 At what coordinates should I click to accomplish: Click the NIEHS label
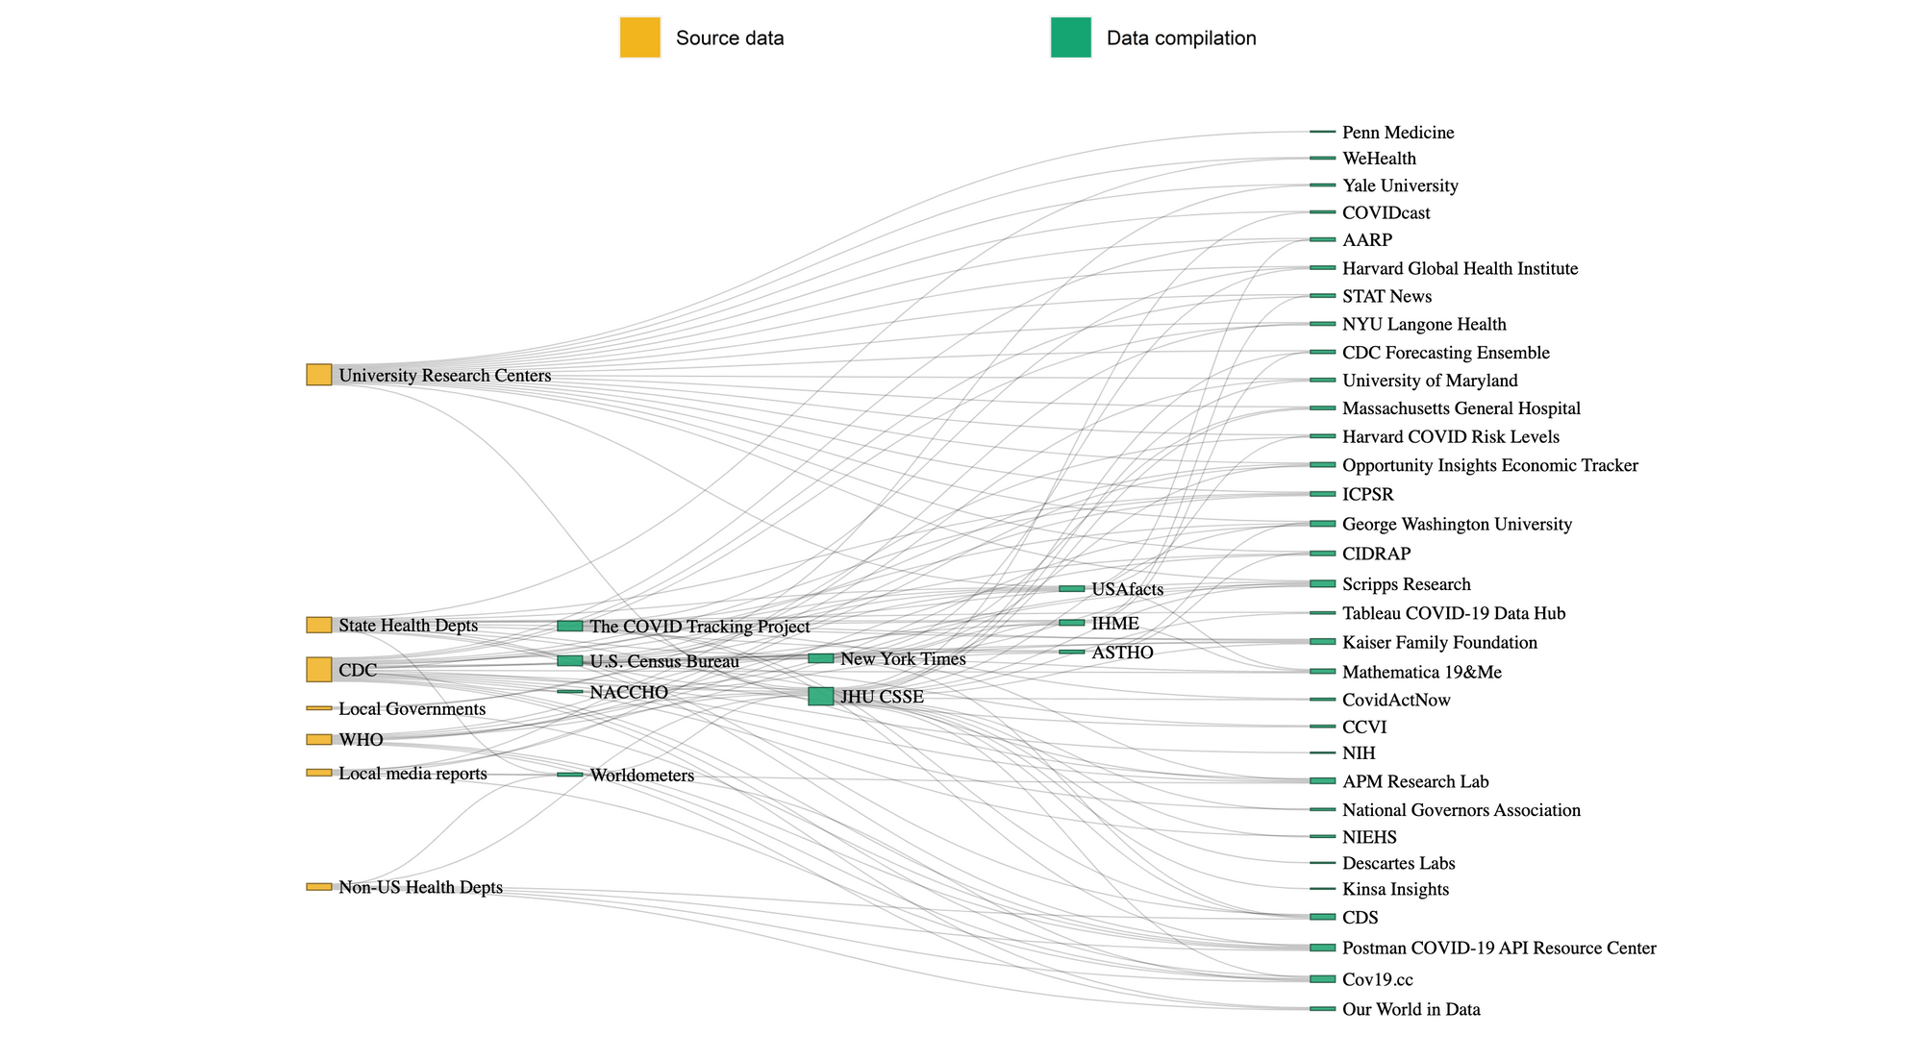[x=1369, y=836]
